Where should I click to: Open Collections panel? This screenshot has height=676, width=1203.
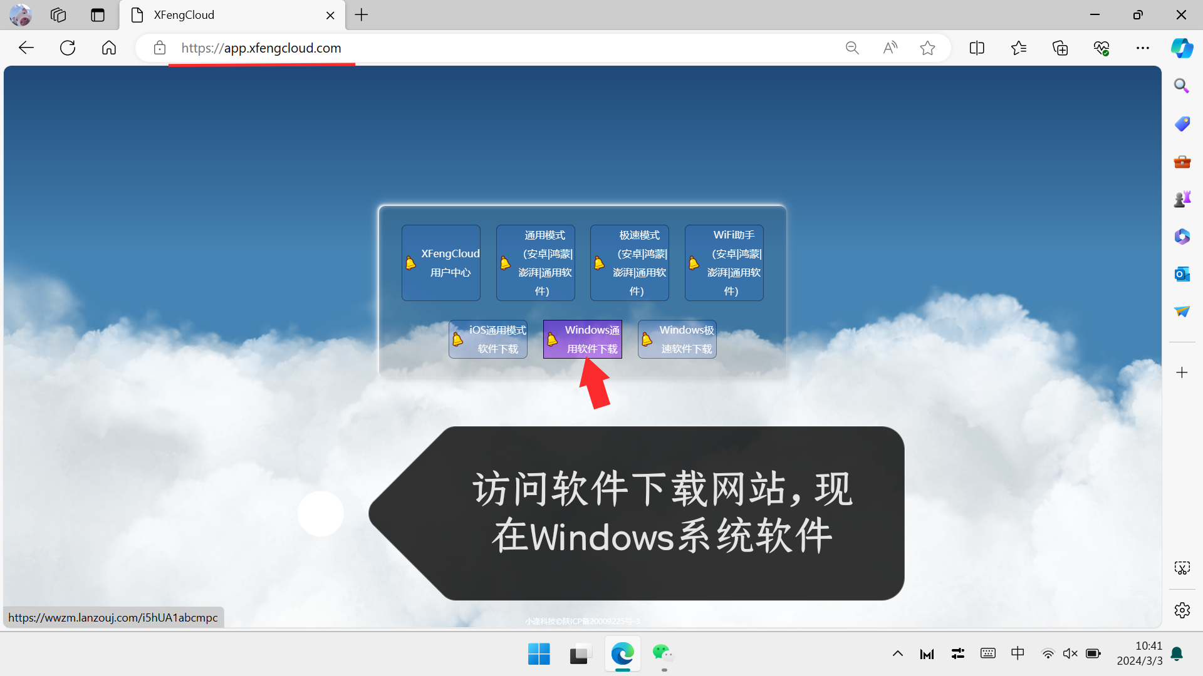point(1060,48)
